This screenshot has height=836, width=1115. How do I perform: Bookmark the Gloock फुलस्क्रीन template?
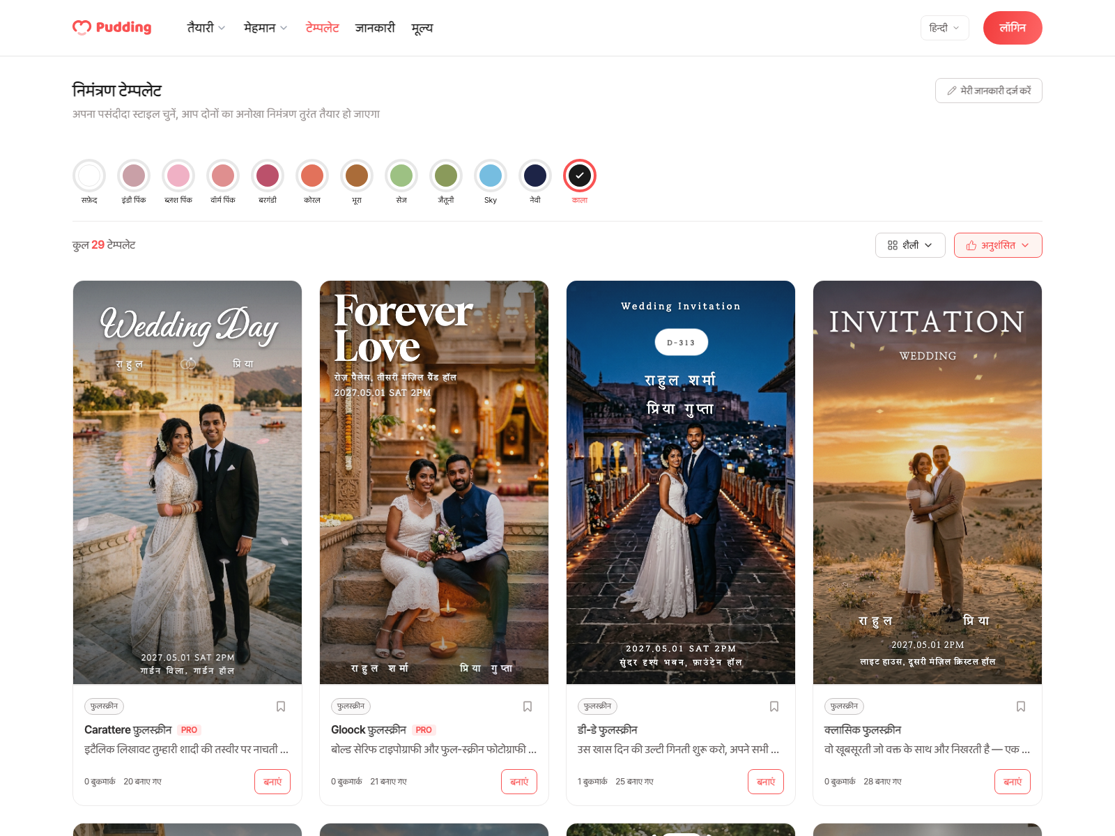(x=528, y=706)
